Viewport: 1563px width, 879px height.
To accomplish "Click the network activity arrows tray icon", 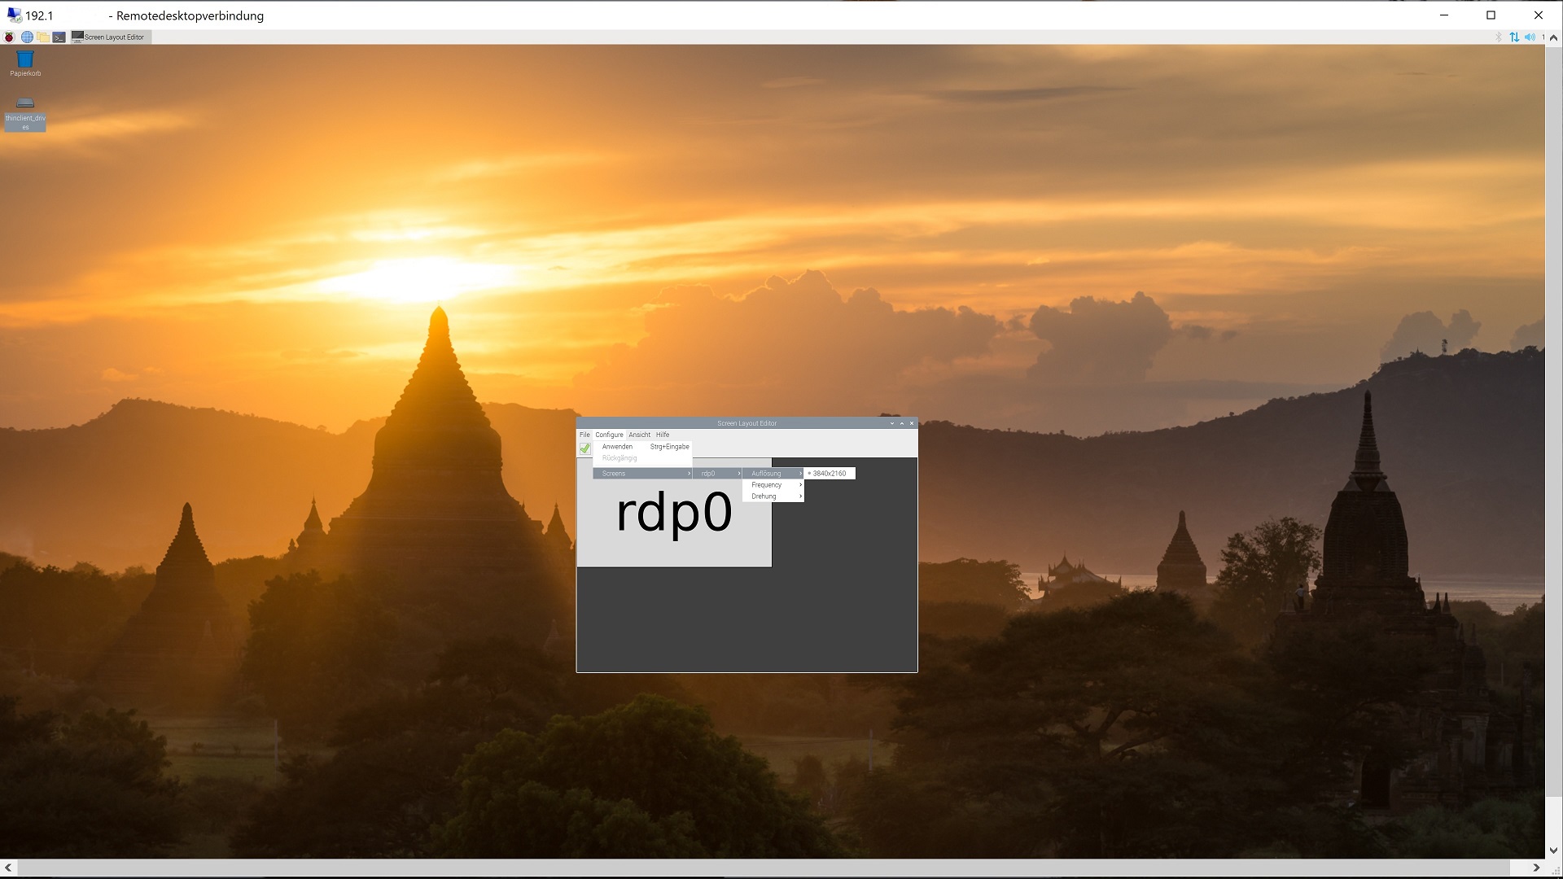I will coord(1514,37).
